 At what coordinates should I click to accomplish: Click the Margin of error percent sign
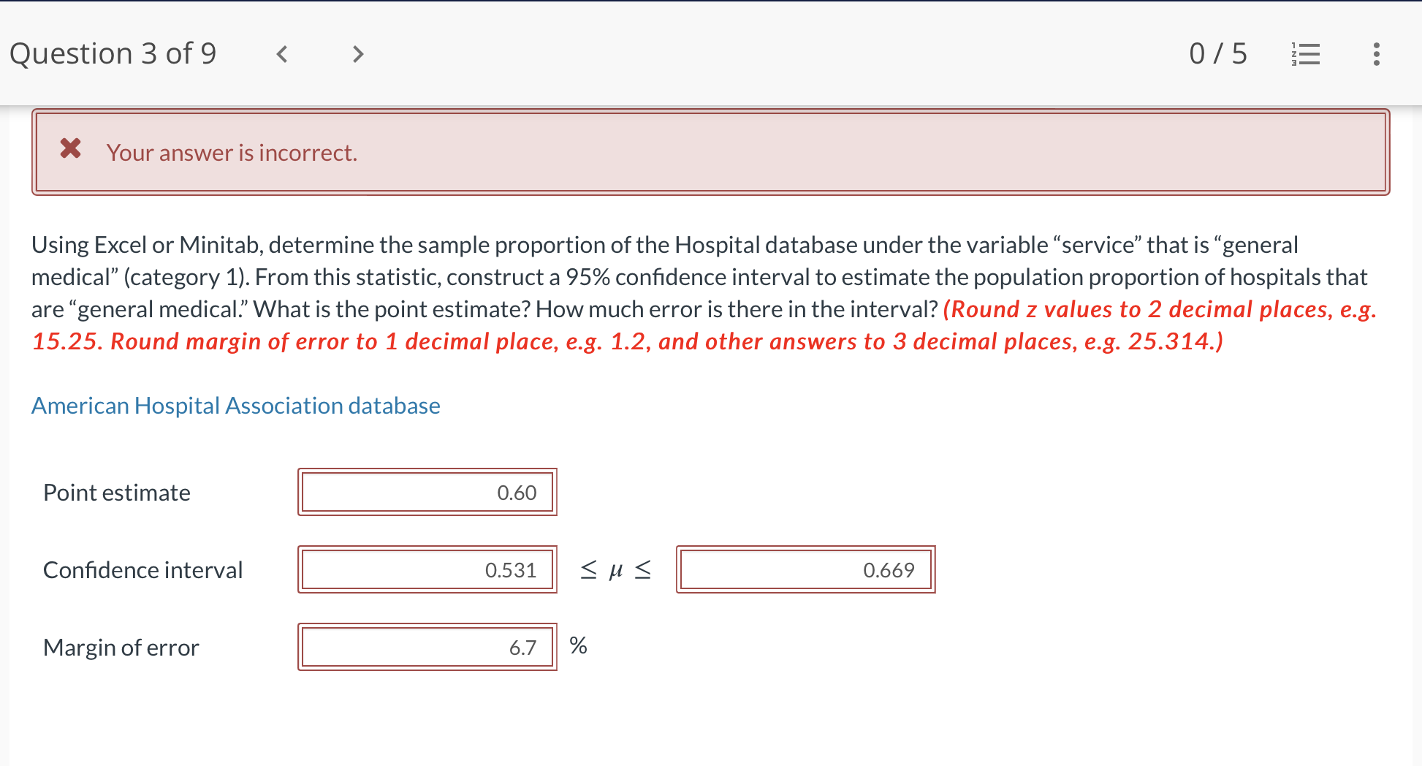[578, 645]
